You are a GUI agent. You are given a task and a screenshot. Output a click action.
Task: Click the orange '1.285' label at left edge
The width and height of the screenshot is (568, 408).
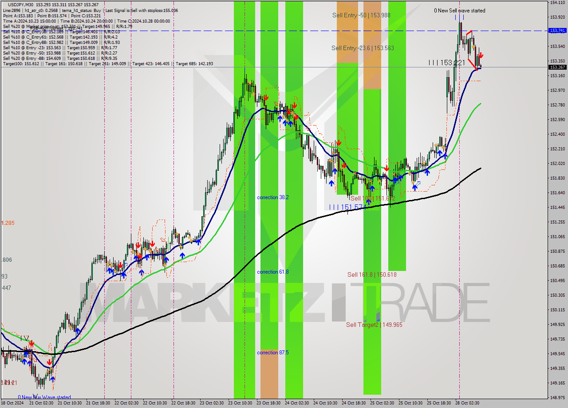tap(8, 223)
